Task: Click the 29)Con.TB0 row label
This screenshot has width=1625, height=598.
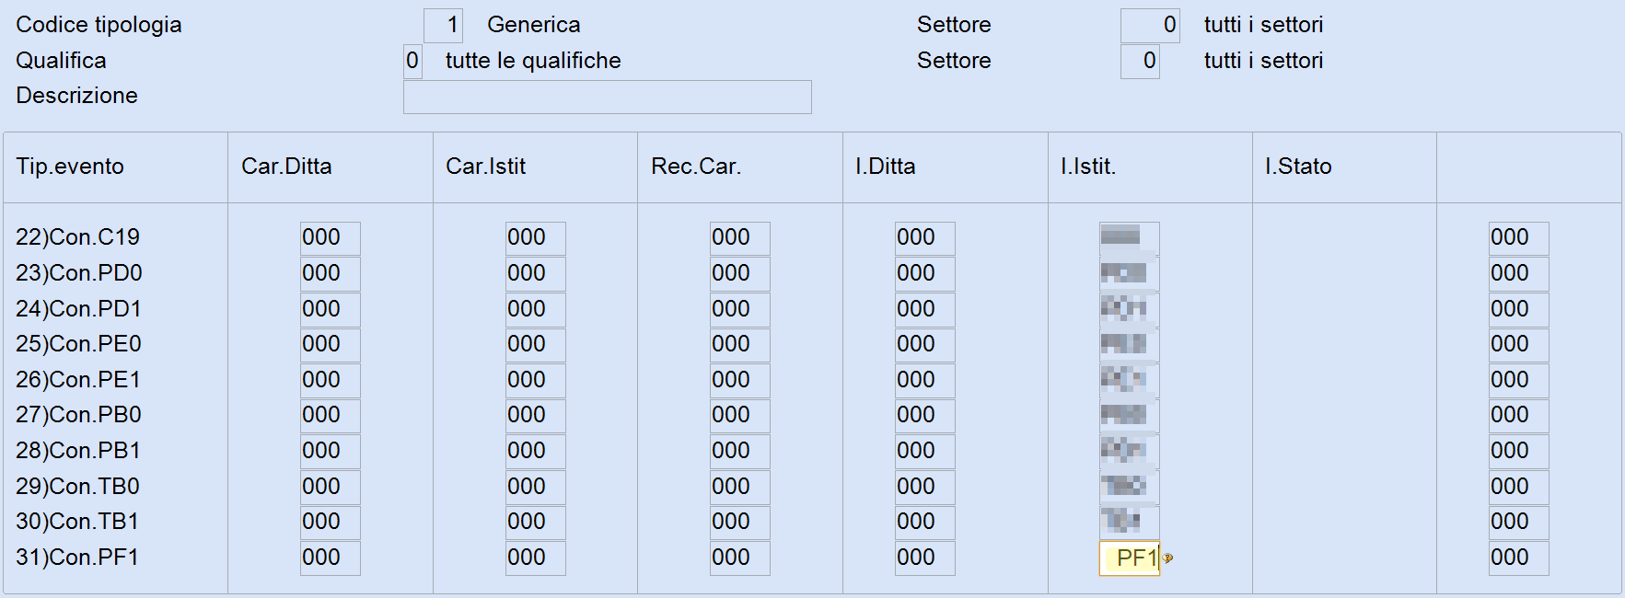Action: tap(77, 487)
